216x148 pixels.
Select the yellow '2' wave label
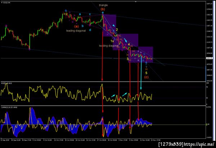click(117, 30)
